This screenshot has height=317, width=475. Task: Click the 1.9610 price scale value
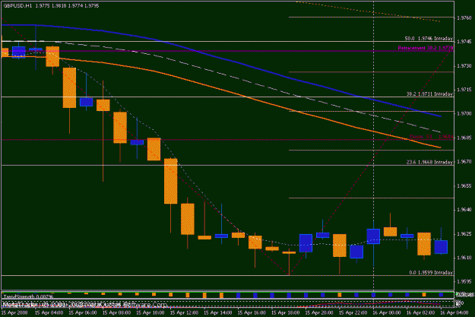[x=464, y=258]
